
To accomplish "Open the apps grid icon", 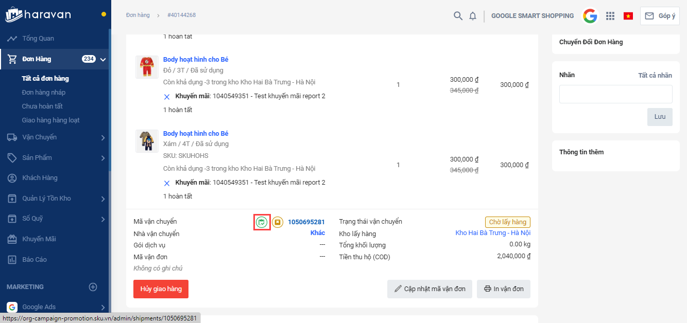I will click(x=610, y=16).
